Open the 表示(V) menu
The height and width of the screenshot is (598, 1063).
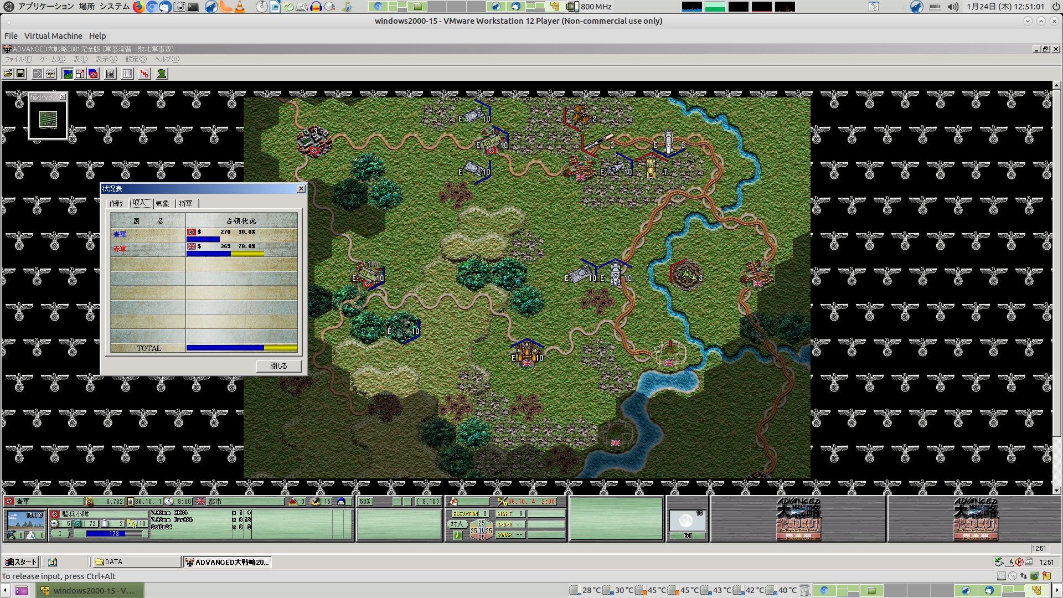(x=106, y=59)
